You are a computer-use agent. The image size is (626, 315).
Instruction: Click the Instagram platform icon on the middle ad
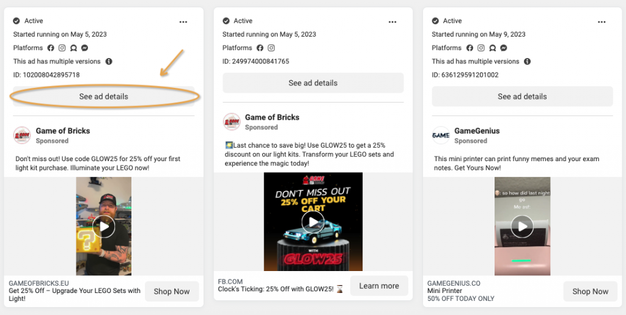pos(271,48)
